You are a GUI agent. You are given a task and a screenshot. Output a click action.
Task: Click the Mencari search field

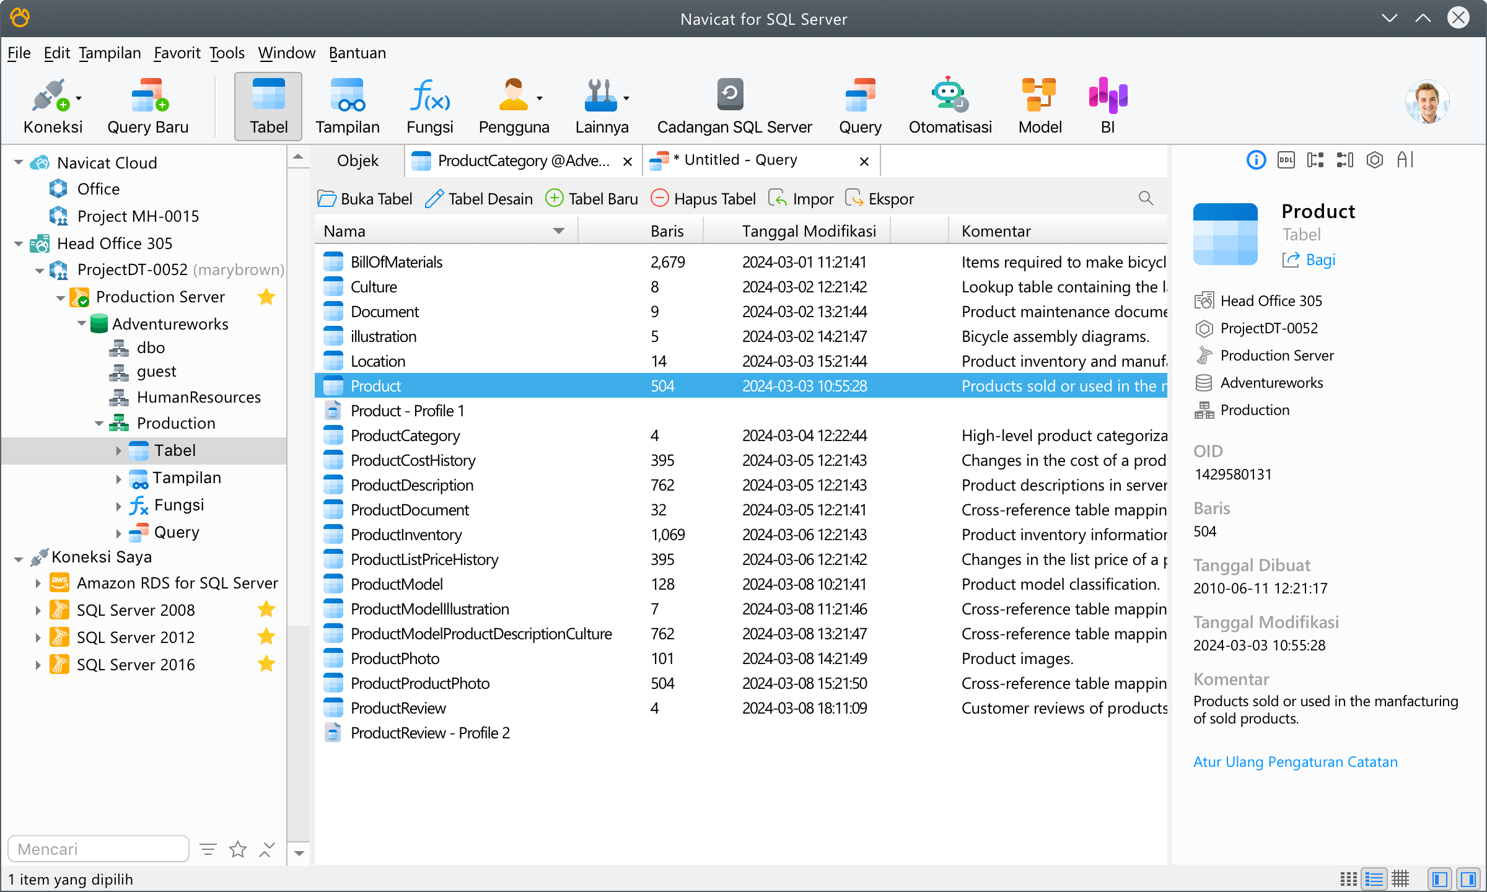point(99,849)
